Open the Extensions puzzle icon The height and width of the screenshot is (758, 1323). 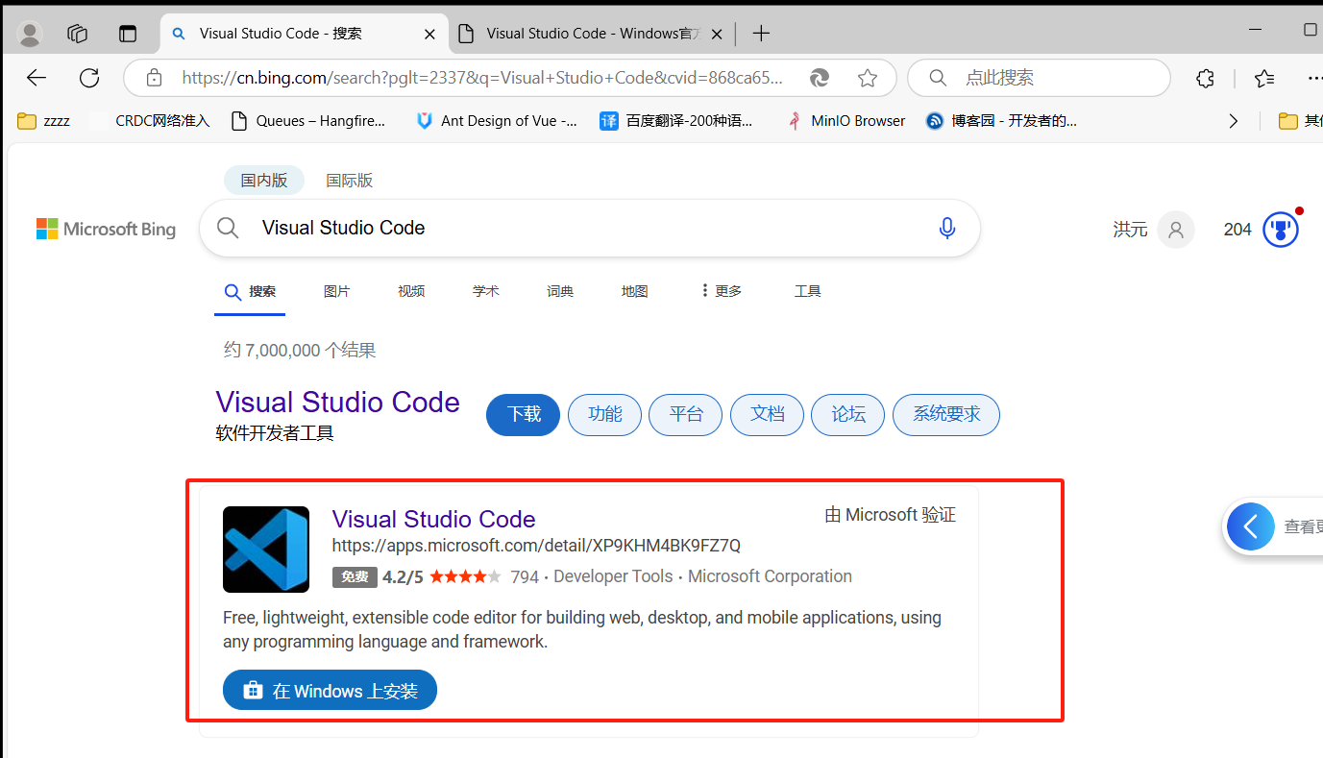pyautogui.click(x=1205, y=78)
